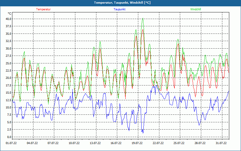Click the 01.07.22 date label

tap(11, 143)
